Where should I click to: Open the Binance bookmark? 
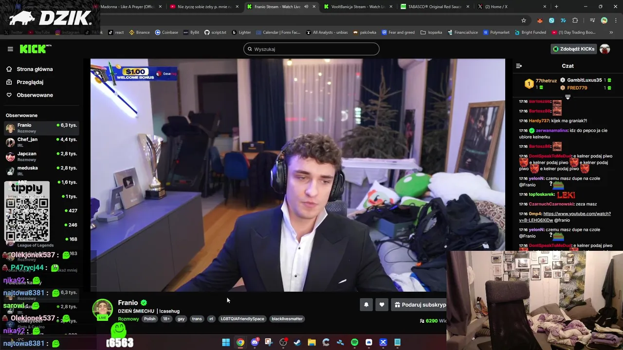click(139, 33)
